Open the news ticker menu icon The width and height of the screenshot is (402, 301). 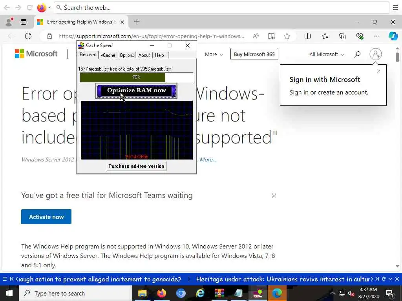click(x=5, y=279)
